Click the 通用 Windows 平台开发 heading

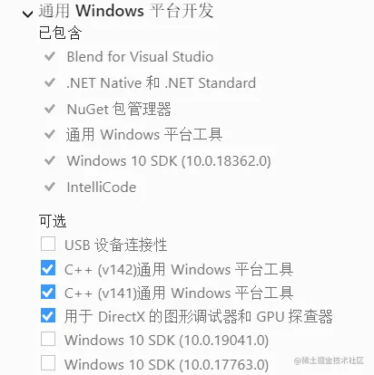126,11
